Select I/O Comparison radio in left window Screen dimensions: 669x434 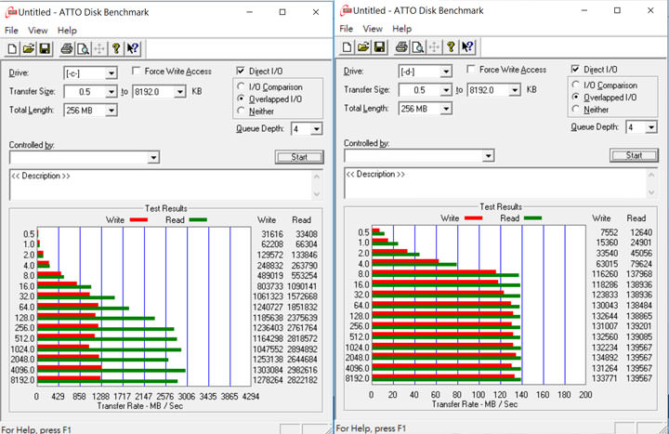(x=243, y=87)
